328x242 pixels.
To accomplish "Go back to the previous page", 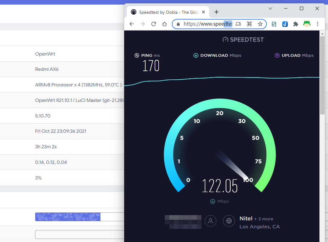I will click(x=132, y=24).
